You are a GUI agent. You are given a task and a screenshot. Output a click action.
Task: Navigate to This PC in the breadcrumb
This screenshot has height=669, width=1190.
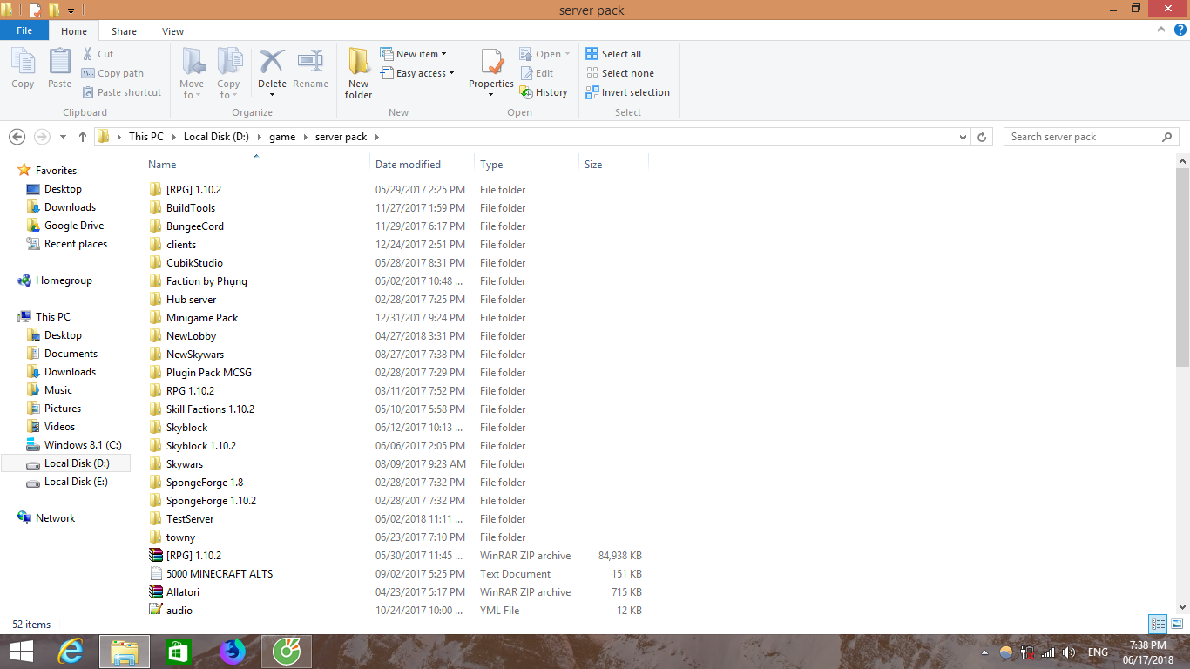click(146, 137)
